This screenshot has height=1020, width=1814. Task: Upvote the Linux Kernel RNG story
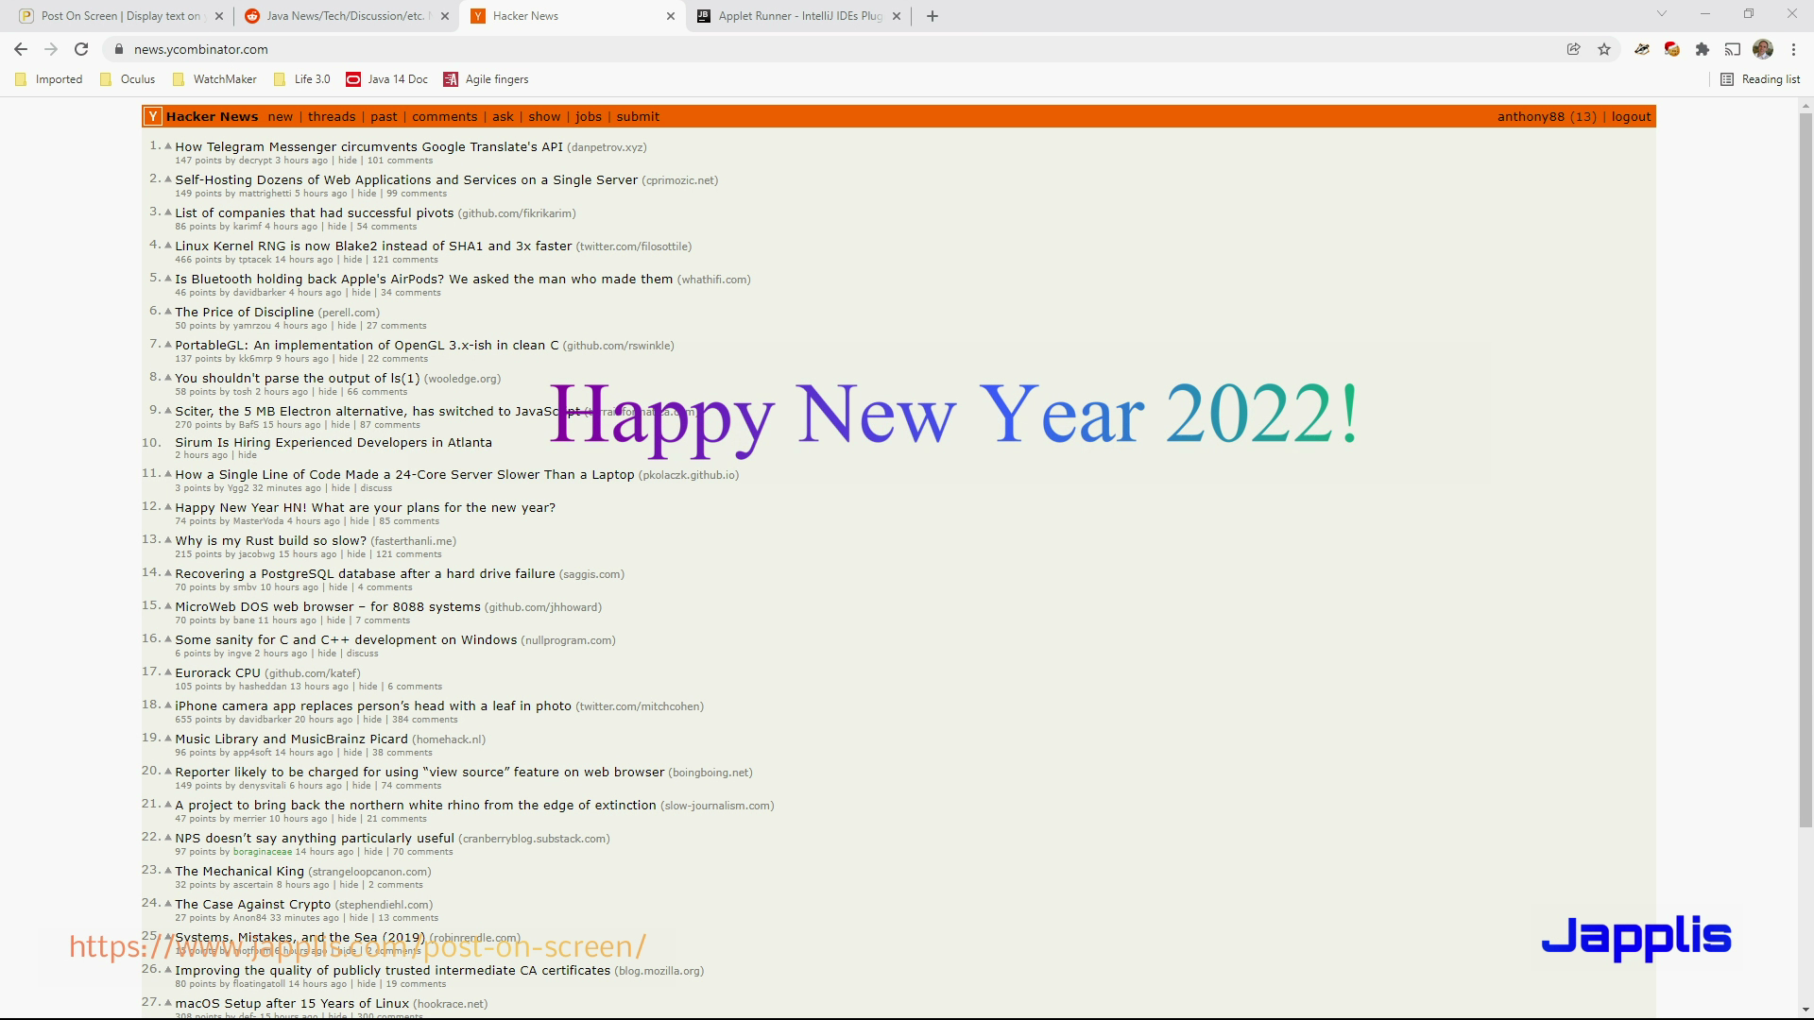168,246
